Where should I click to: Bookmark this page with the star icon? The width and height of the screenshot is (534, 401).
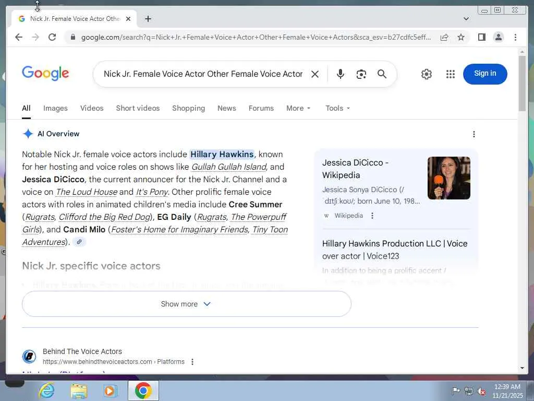[x=461, y=37]
